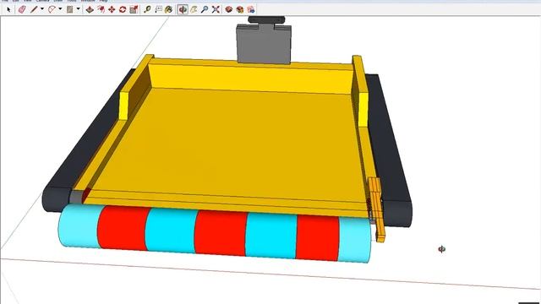Screen dimensions: 541x304
Task: Activate the Line pencil tool
Action: 34,9
